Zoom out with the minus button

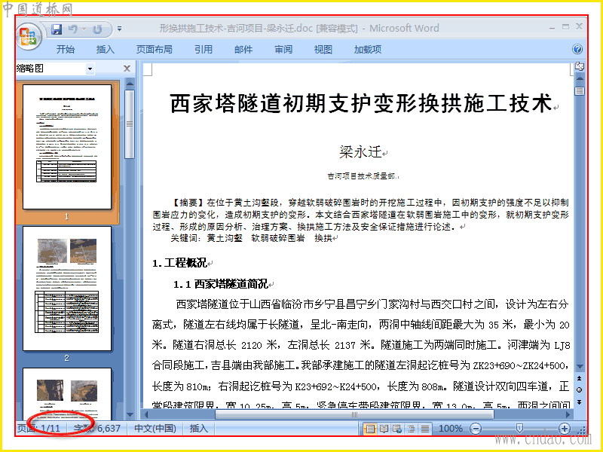coord(476,429)
